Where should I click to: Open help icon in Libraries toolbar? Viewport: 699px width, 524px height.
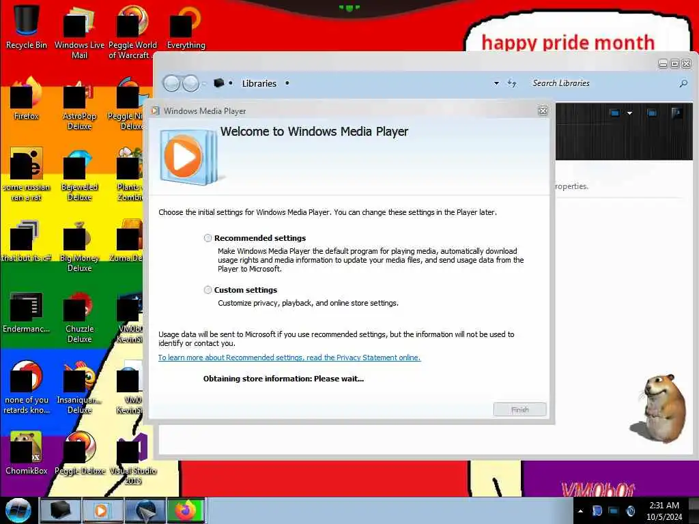coord(676,113)
